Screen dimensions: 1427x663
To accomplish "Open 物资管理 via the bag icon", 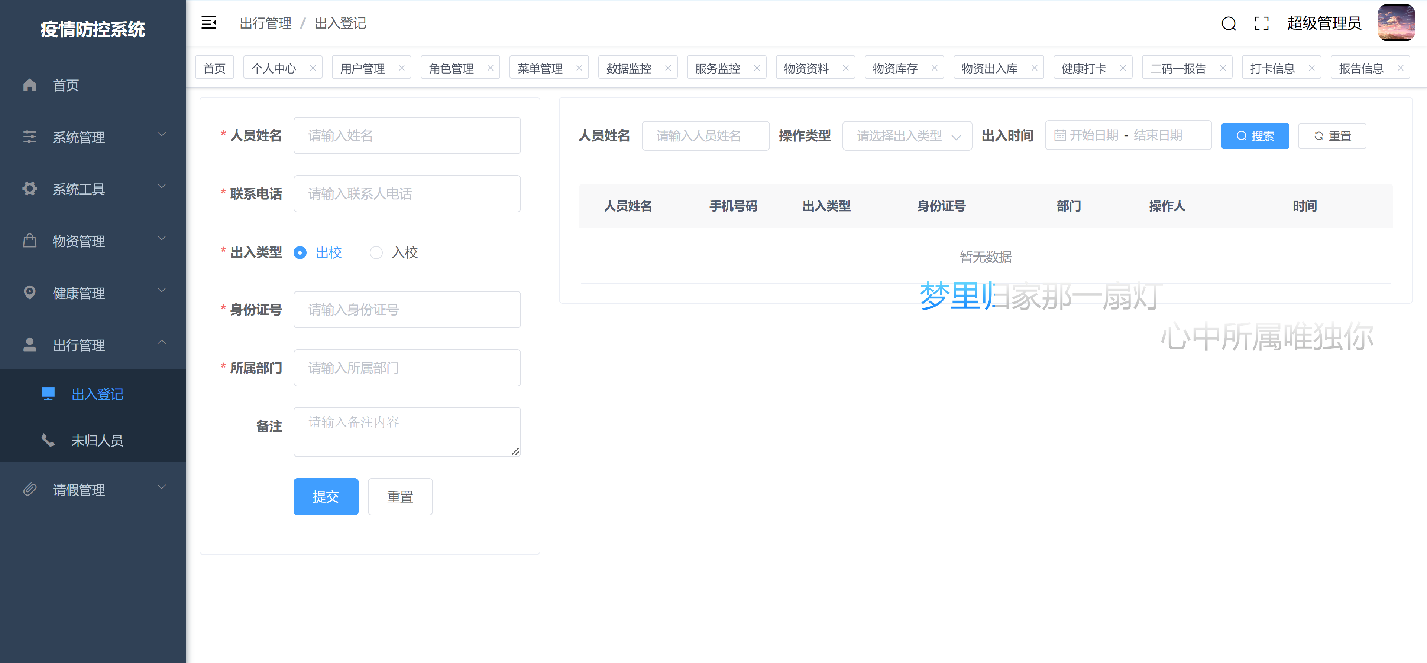I will click(30, 240).
